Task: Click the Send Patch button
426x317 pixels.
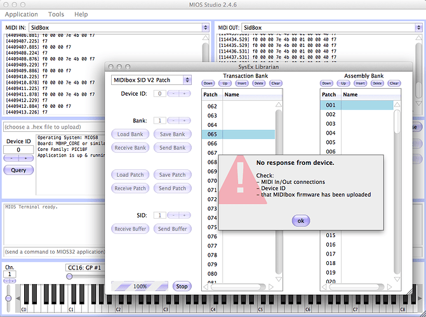Action: 173,188
